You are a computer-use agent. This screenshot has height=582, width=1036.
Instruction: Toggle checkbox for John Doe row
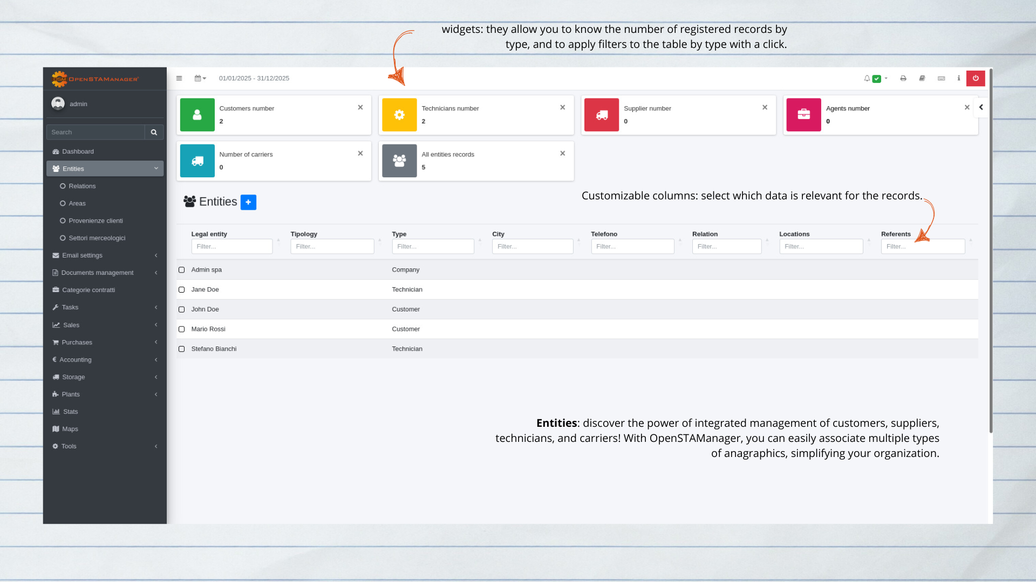pyautogui.click(x=183, y=309)
